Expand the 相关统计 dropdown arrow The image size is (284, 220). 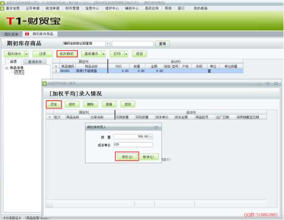(x=27, y=54)
